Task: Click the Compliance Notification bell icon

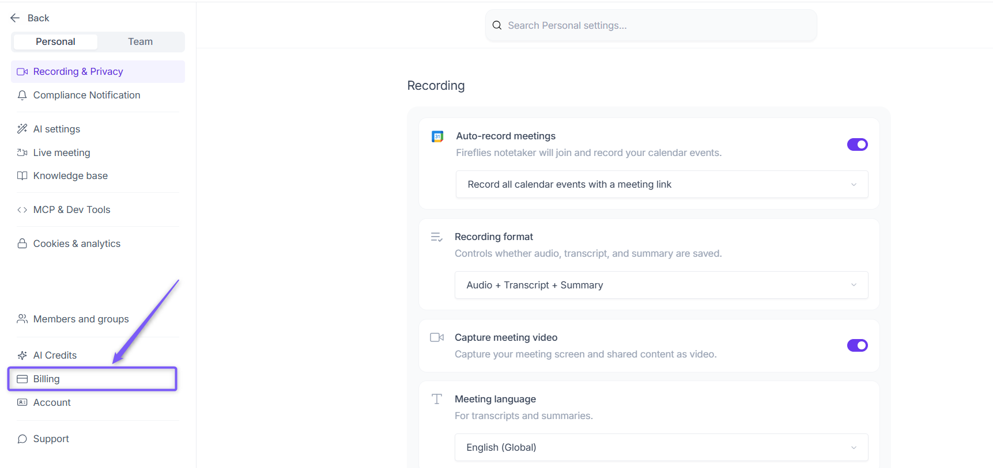Action: pos(22,95)
